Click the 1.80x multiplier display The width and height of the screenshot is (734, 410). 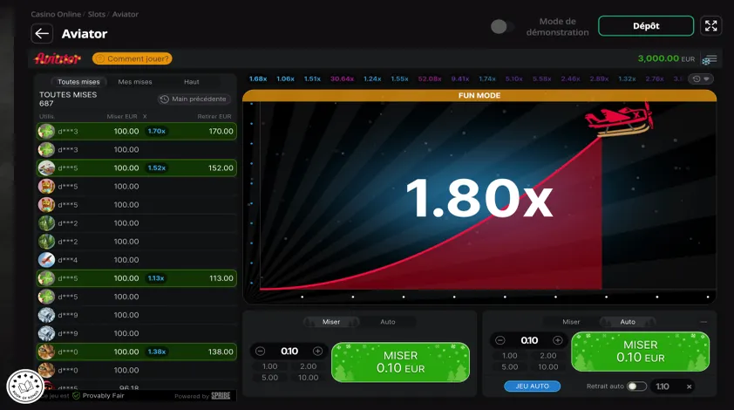click(x=479, y=199)
